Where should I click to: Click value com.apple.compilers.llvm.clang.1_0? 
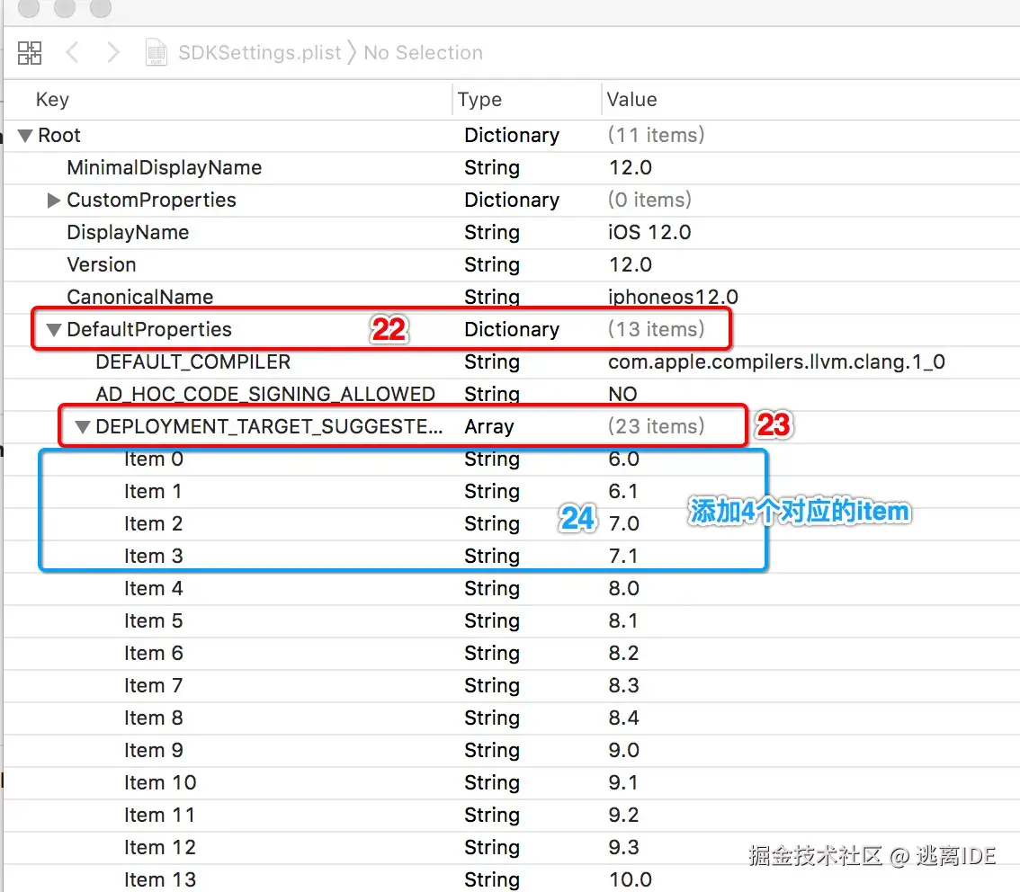[777, 362]
